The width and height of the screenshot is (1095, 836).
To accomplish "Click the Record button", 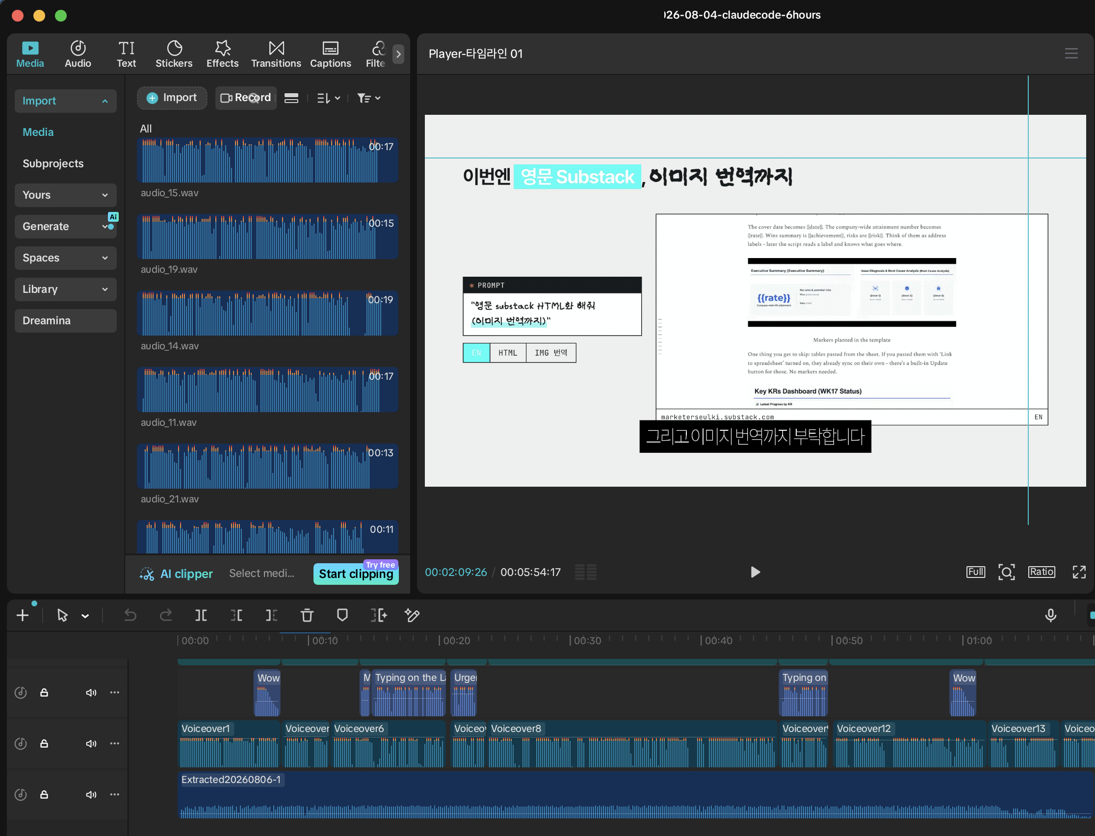I will pos(246,98).
